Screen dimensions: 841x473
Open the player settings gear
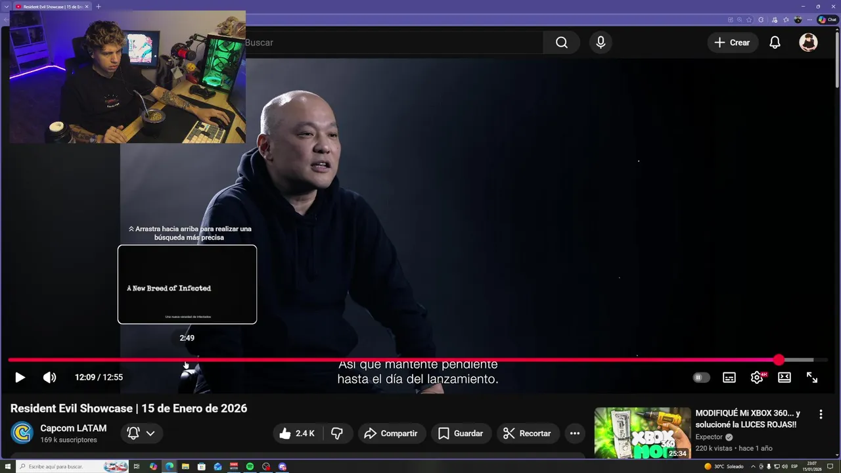(757, 377)
